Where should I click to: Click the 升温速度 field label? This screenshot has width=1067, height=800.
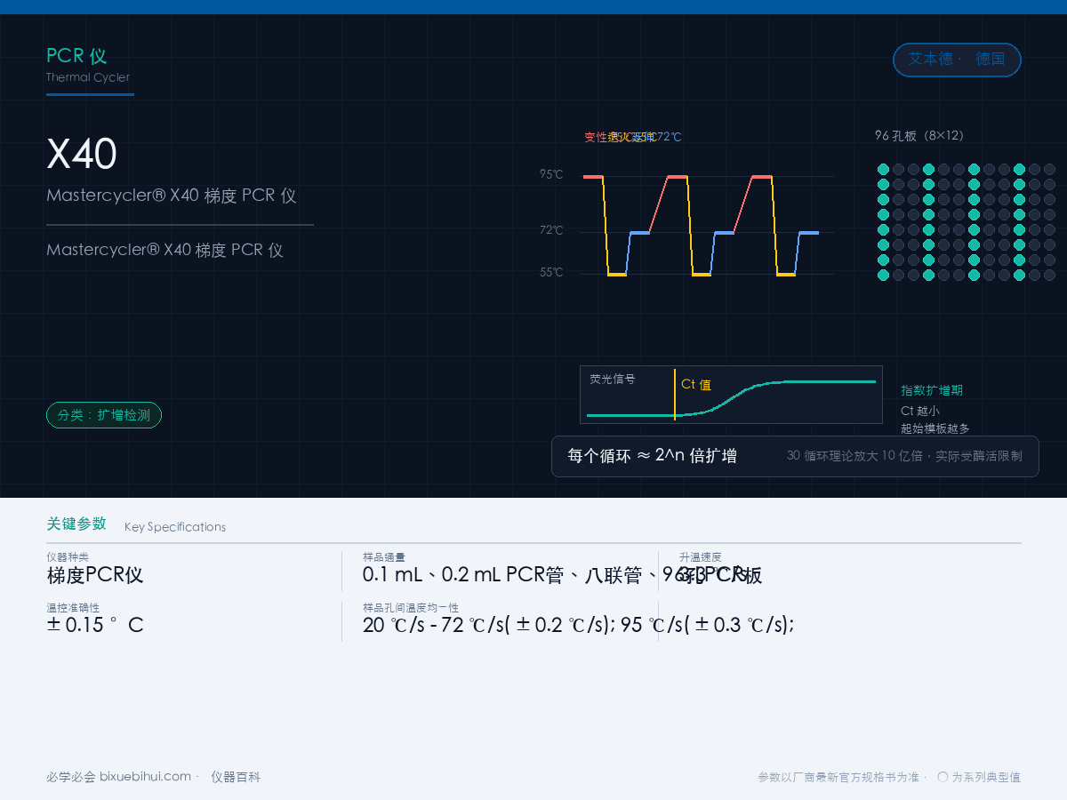pyautogui.click(x=701, y=557)
